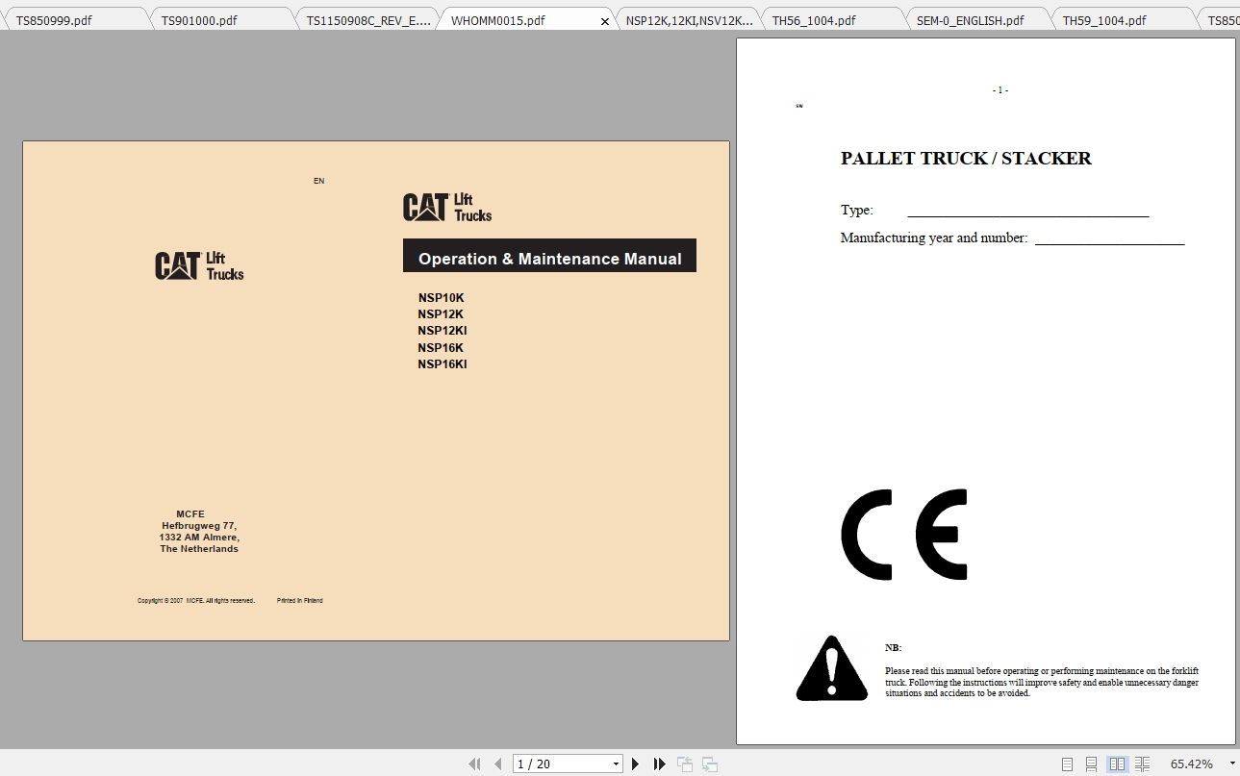Click the CAT Lift Trucks logo above banner

tap(447, 208)
